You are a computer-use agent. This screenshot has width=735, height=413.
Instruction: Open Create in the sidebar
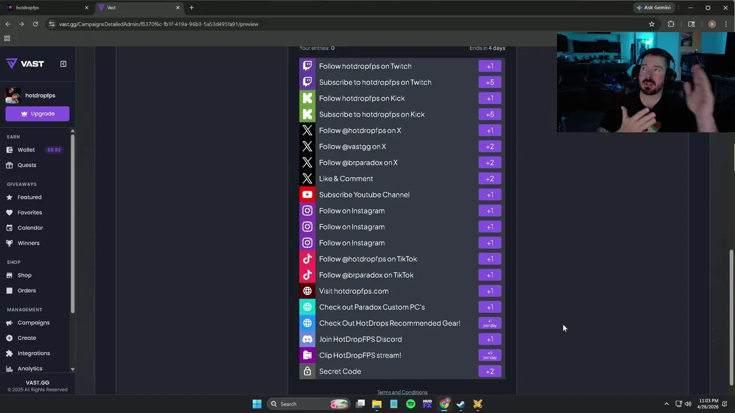[x=26, y=338]
